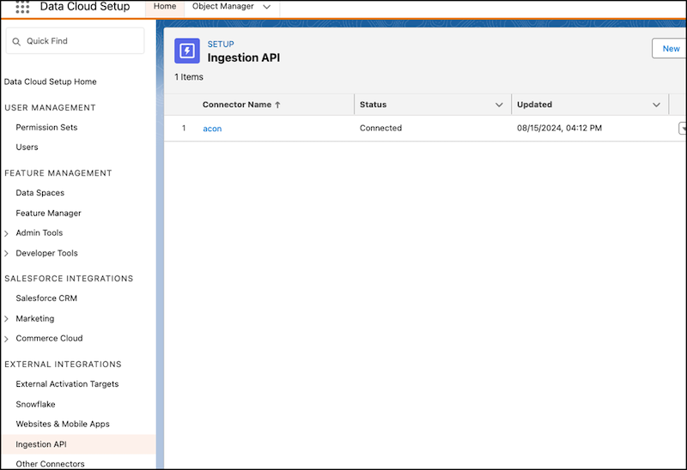Click the FEATURE MANAGEMENT section heading
Screen dimensions: 687x470
point(58,173)
